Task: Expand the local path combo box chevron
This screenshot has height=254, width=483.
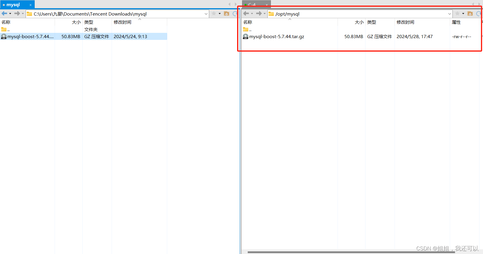Action: point(206,14)
